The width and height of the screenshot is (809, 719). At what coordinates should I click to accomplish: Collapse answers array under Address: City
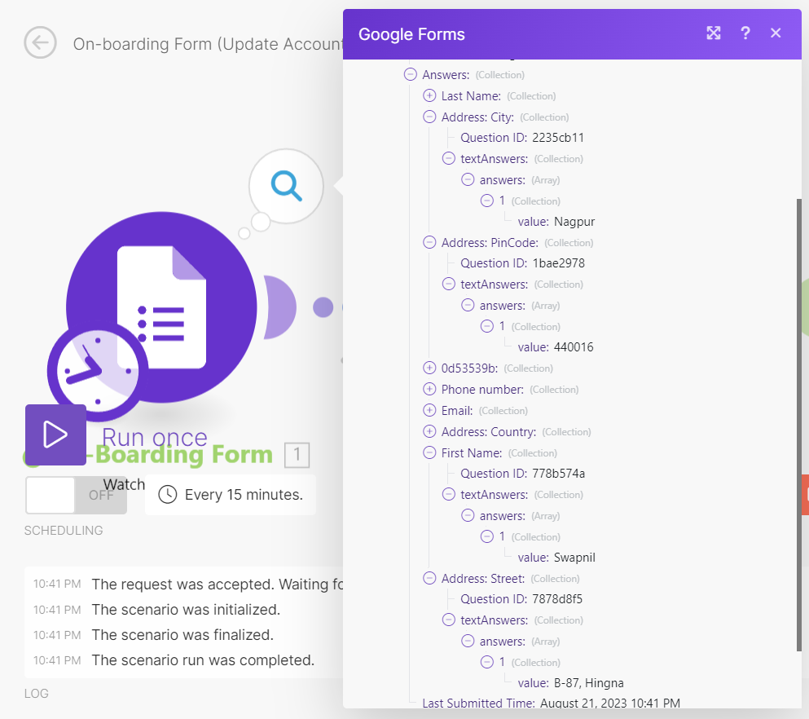click(468, 179)
